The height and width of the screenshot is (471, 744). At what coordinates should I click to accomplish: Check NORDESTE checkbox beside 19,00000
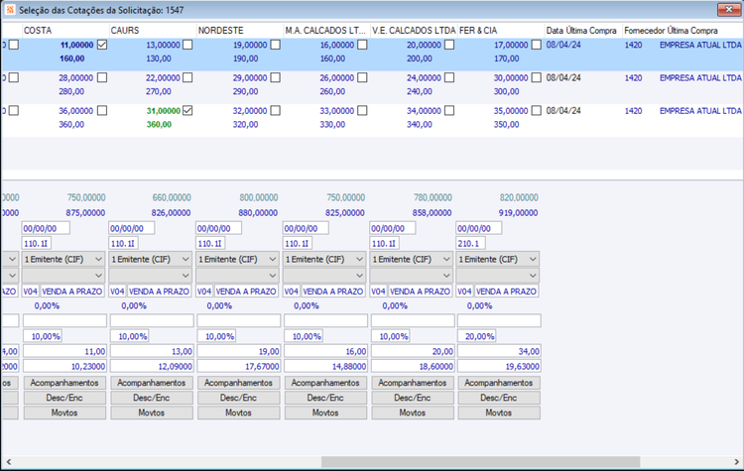[x=275, y=45]
